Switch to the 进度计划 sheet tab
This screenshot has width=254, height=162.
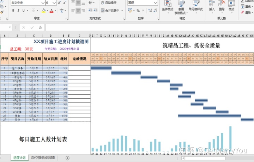[19, 158]
